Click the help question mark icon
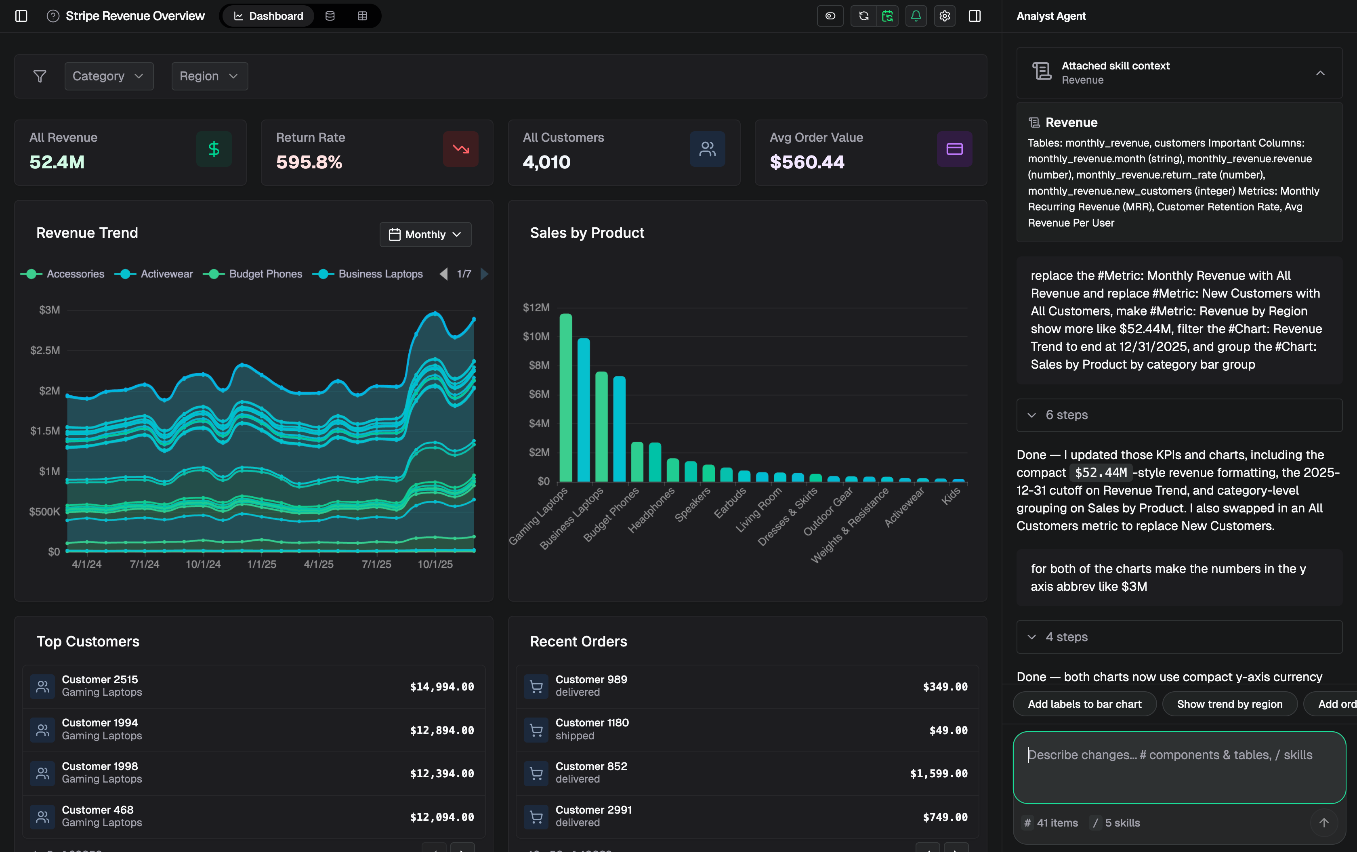Image resolution: width=1357 pixels, height=852 pixels. pos(53,16)
